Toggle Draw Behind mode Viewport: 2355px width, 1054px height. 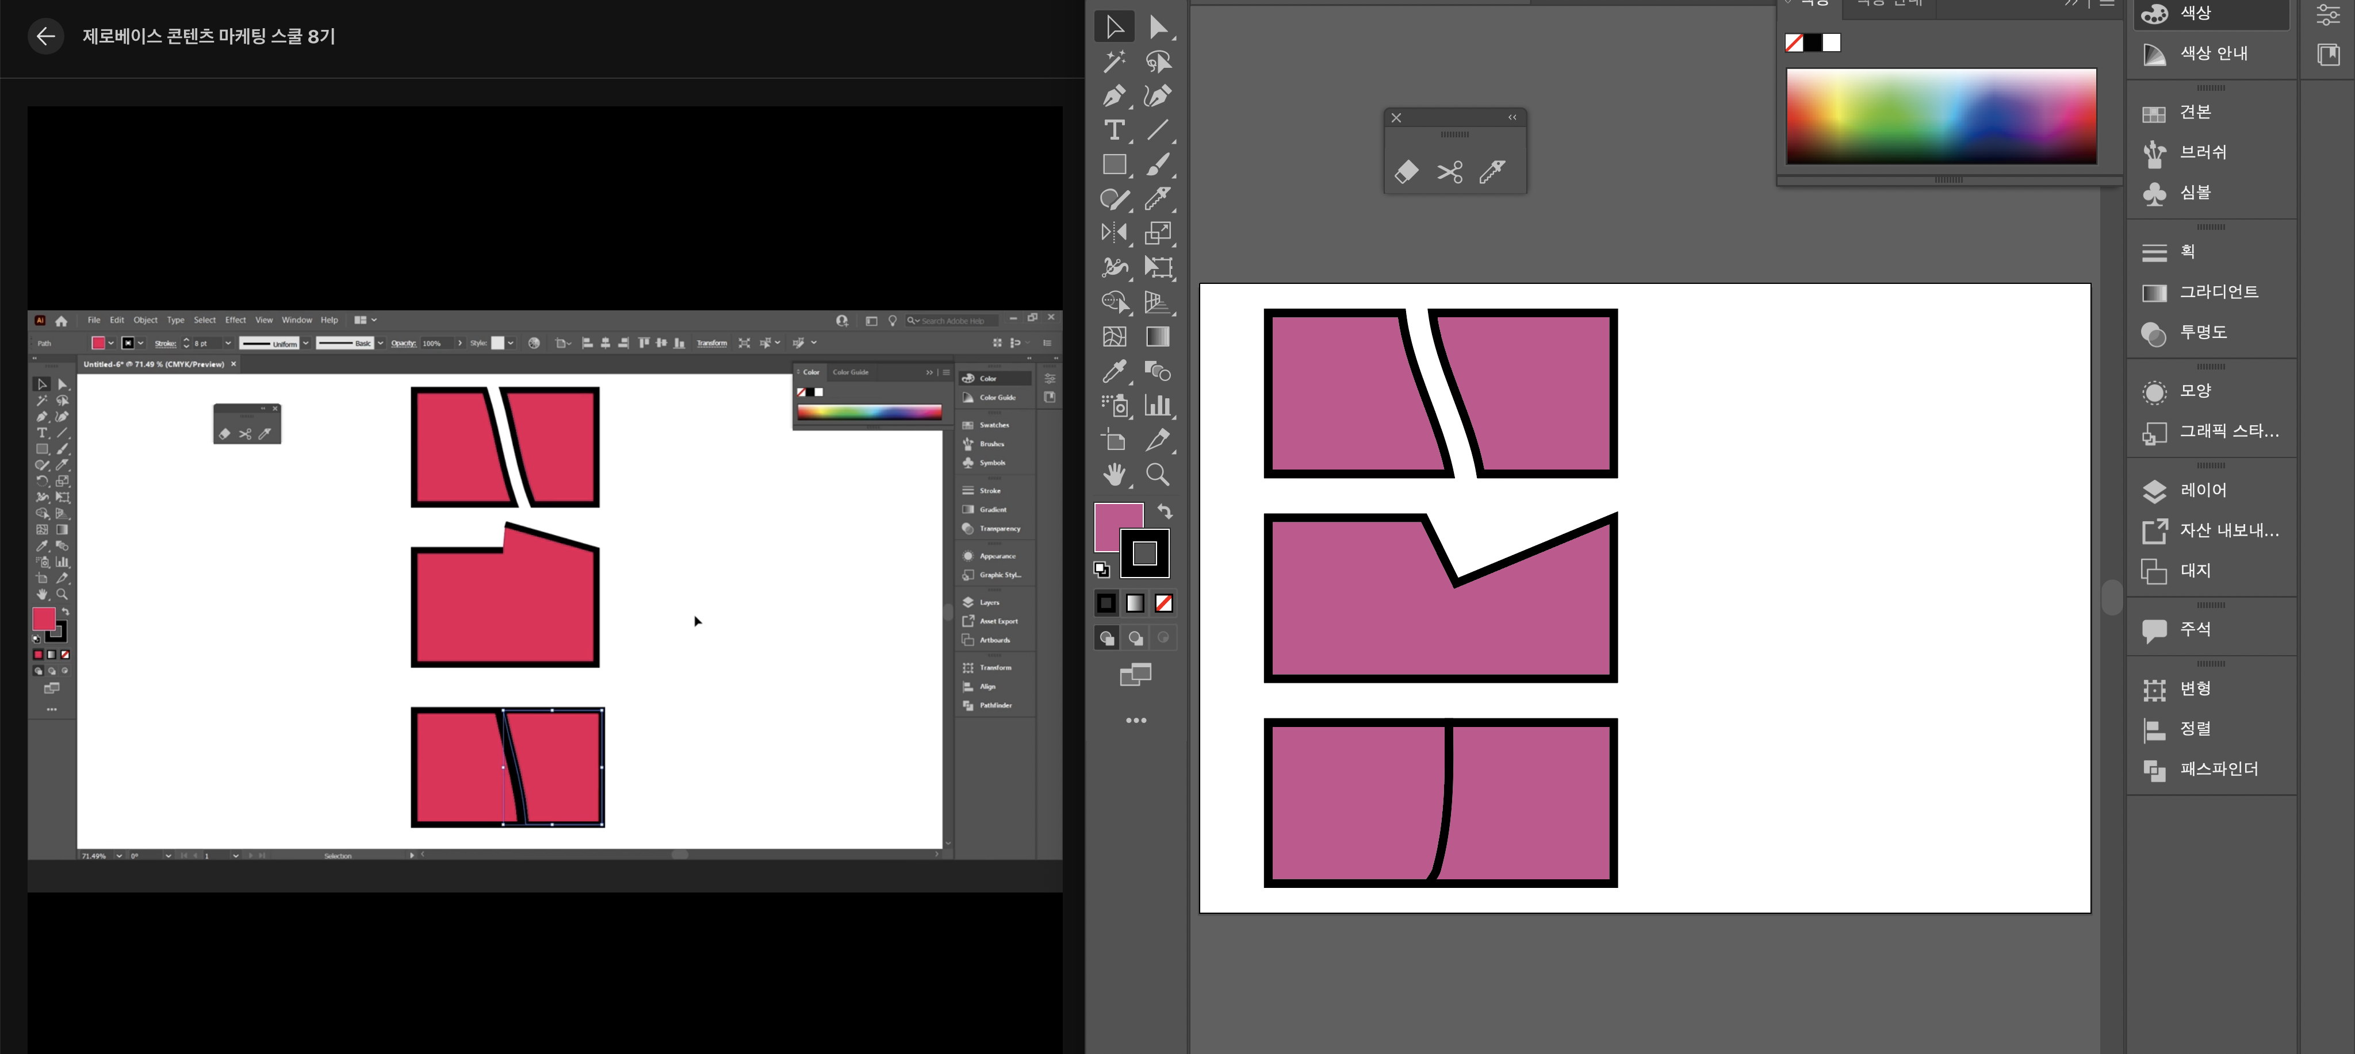click(x=1135, y=637)
